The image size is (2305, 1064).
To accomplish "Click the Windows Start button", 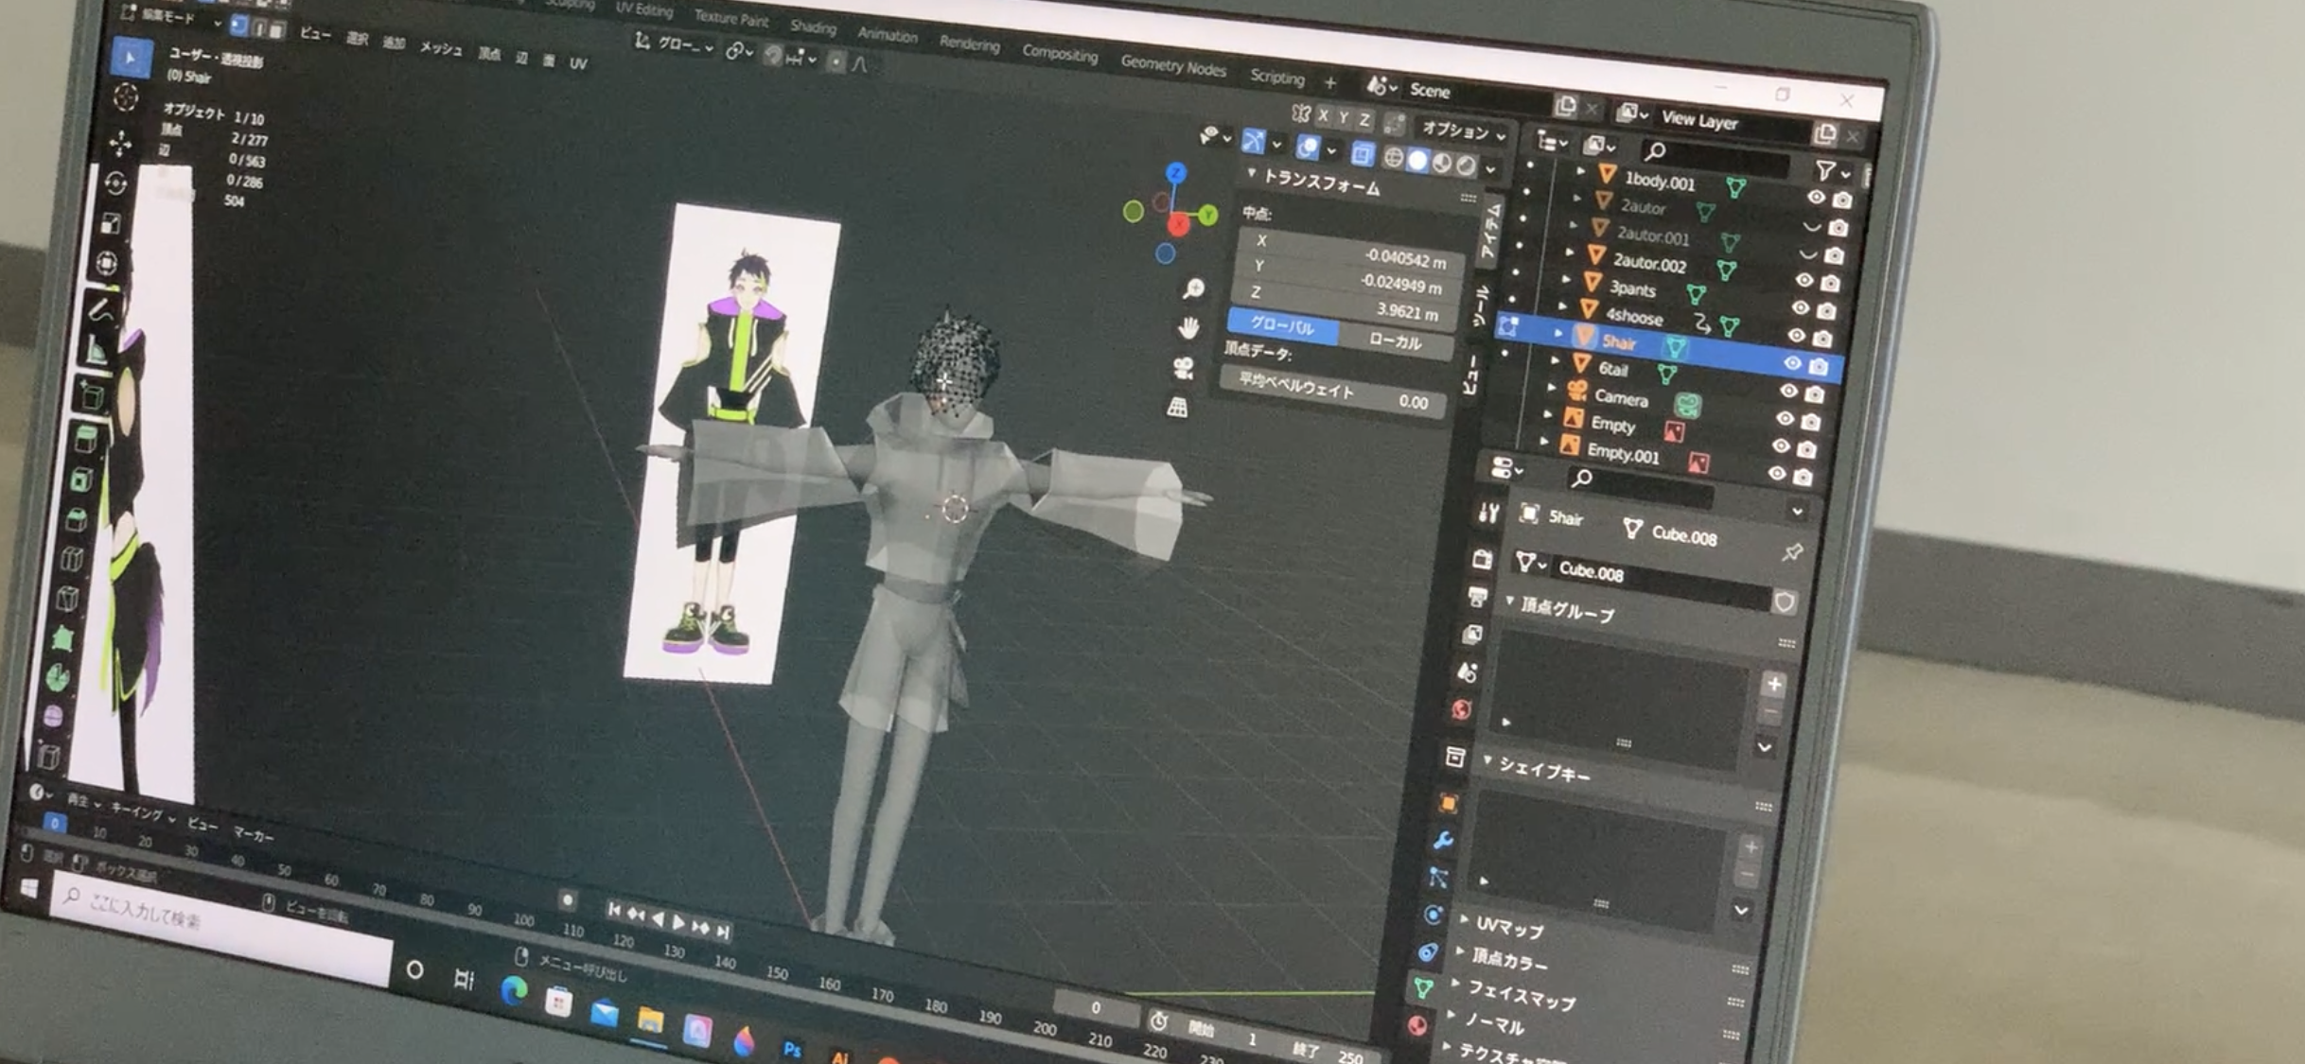I will [x=29, y=888].
